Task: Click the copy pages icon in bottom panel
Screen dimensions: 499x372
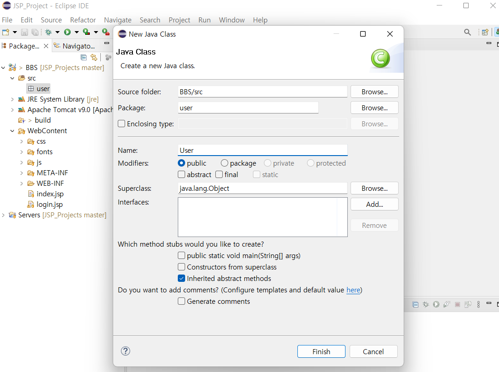Action: coord(468,305)
